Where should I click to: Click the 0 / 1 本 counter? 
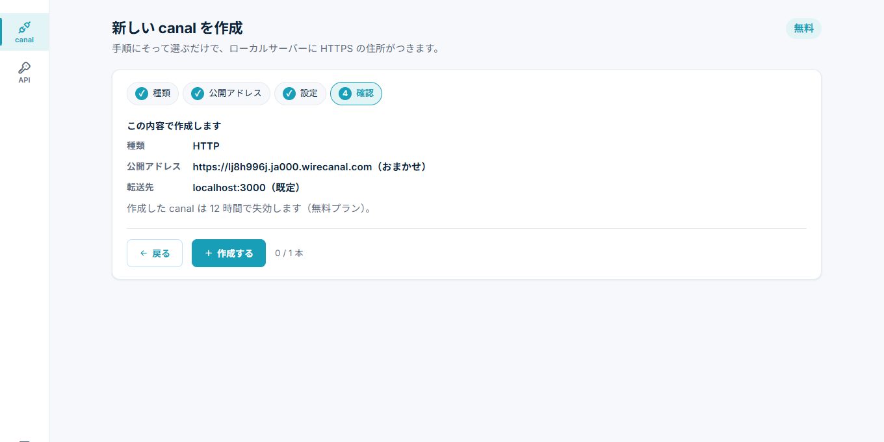coord(289,253)
